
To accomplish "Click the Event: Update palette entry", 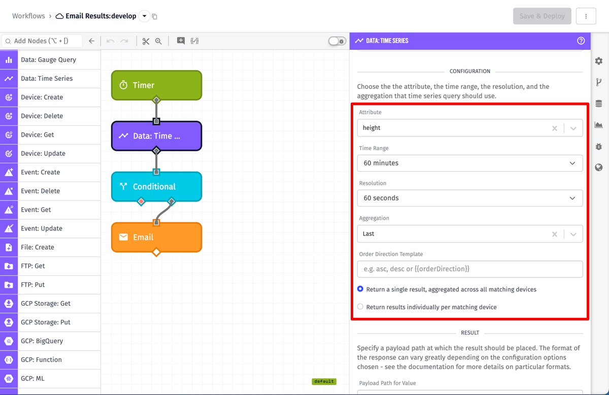I will [50, 228].
